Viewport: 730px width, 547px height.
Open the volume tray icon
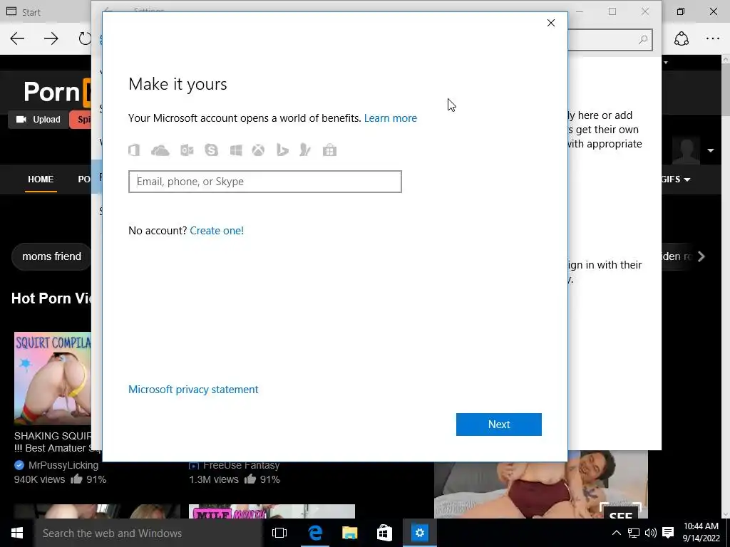650,533
